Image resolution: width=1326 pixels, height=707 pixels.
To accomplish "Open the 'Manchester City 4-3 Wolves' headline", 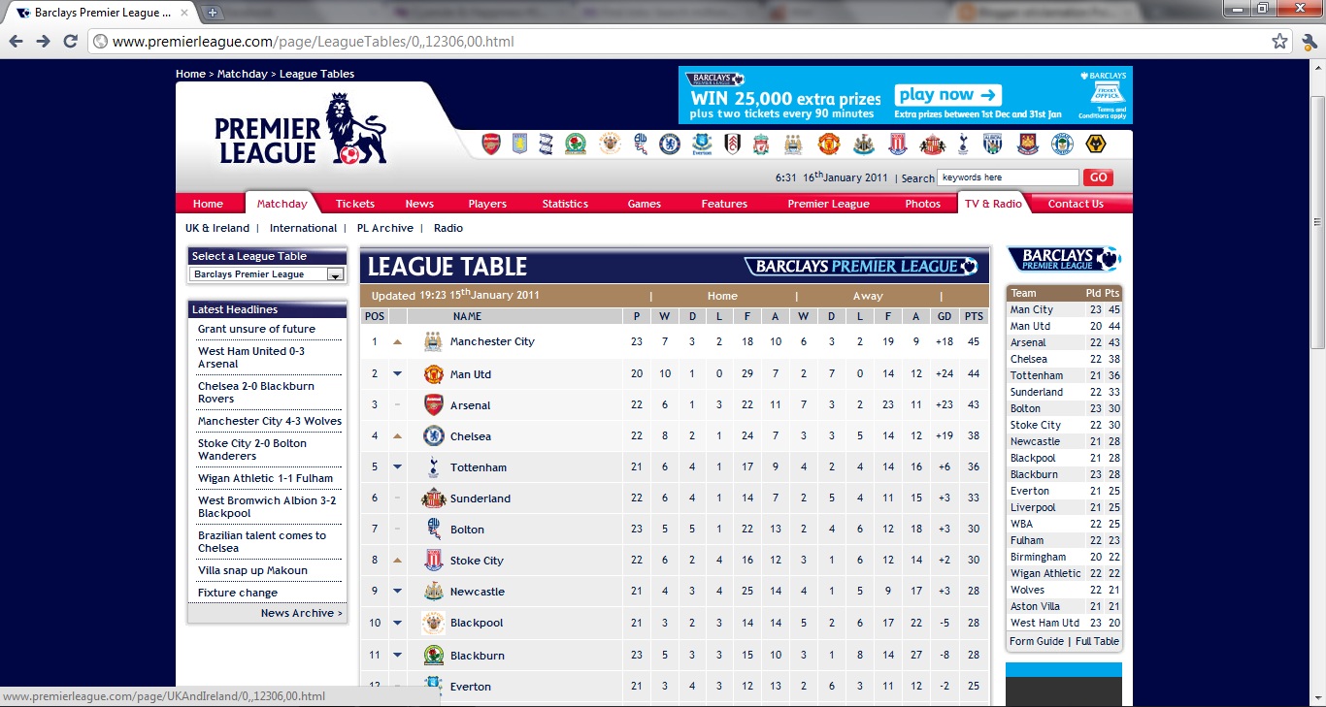I will point(270,421).
